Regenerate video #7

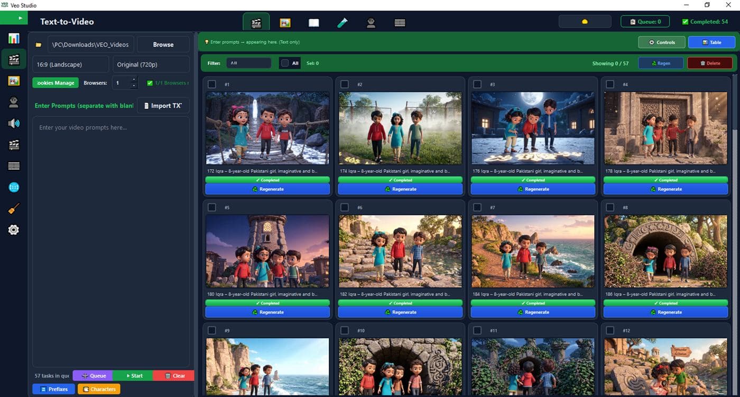(x=533, y=312)
